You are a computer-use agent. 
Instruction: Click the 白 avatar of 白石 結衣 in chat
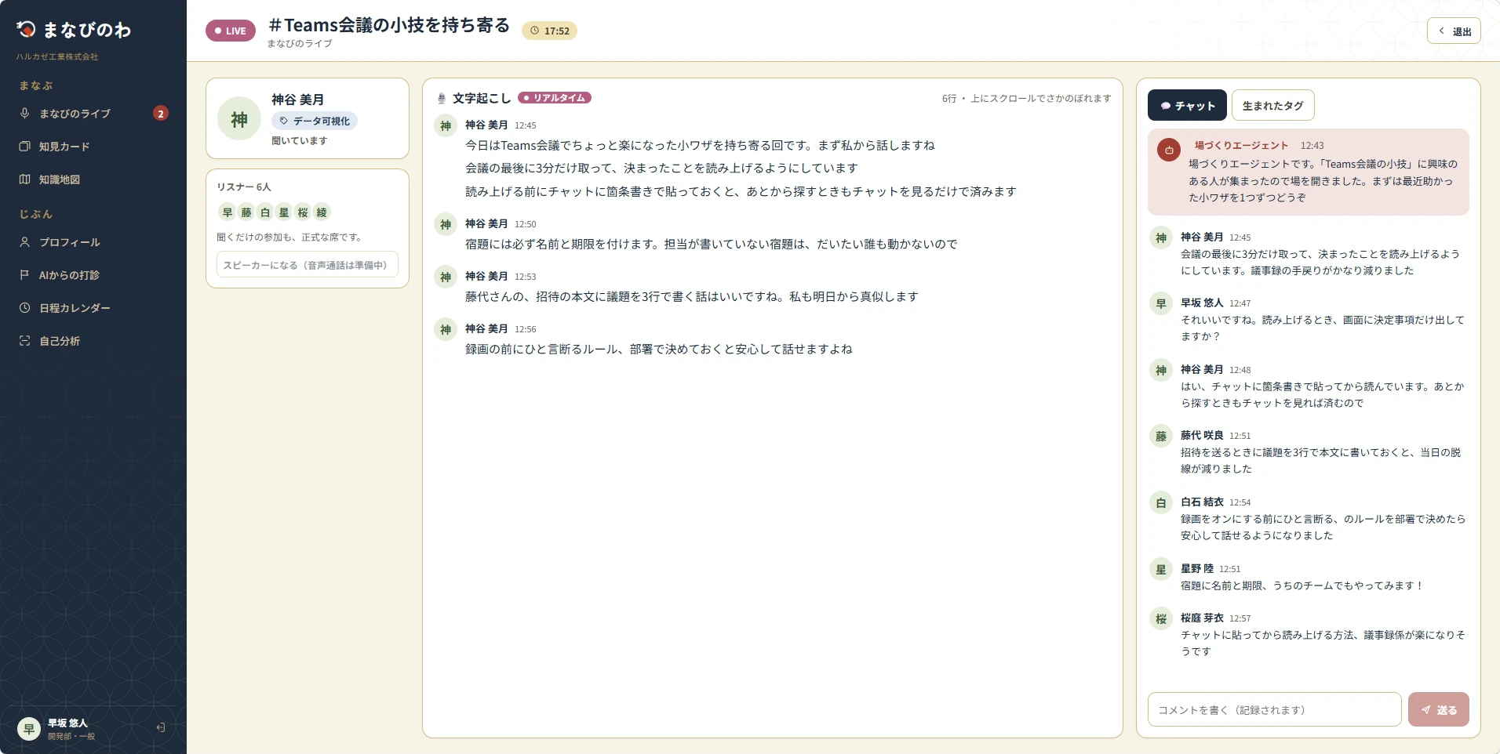point(1161,503)
